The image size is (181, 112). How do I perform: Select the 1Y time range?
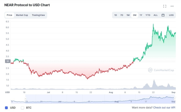(x=141, y=15)
